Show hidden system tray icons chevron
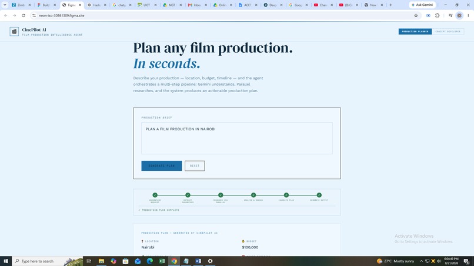The width and height of the screenshot is (474, 266). coord(421,261)
